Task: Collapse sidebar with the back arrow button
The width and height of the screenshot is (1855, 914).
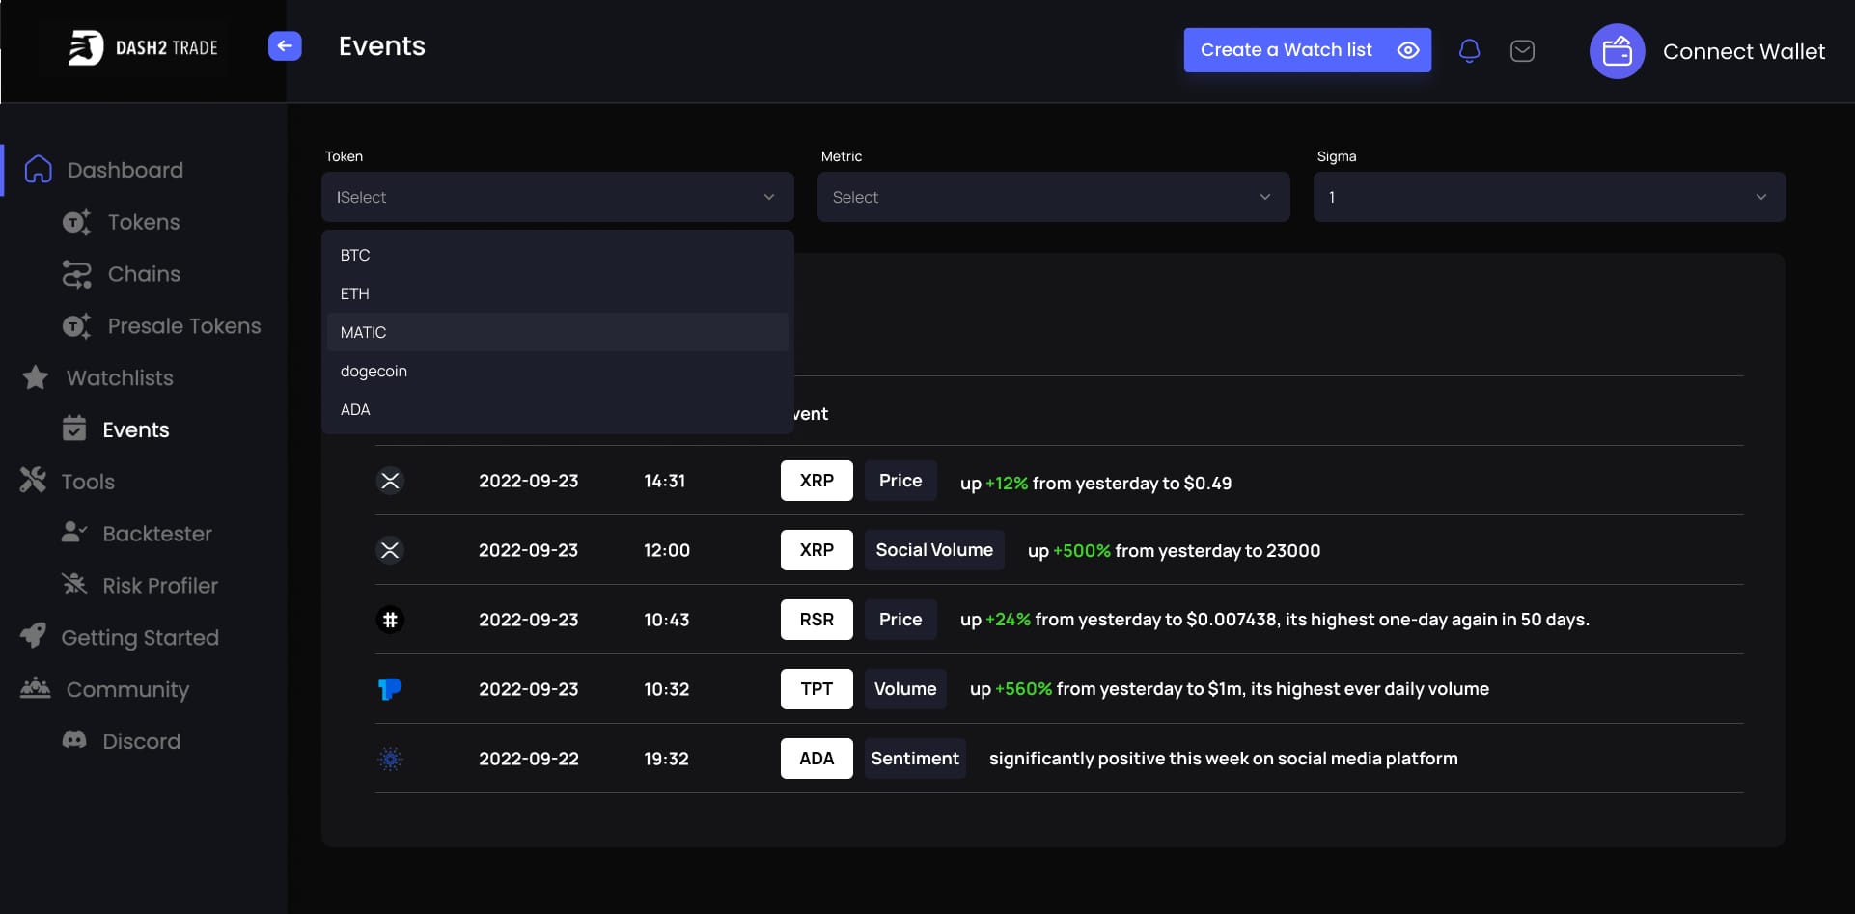Action: pos(285,46)
